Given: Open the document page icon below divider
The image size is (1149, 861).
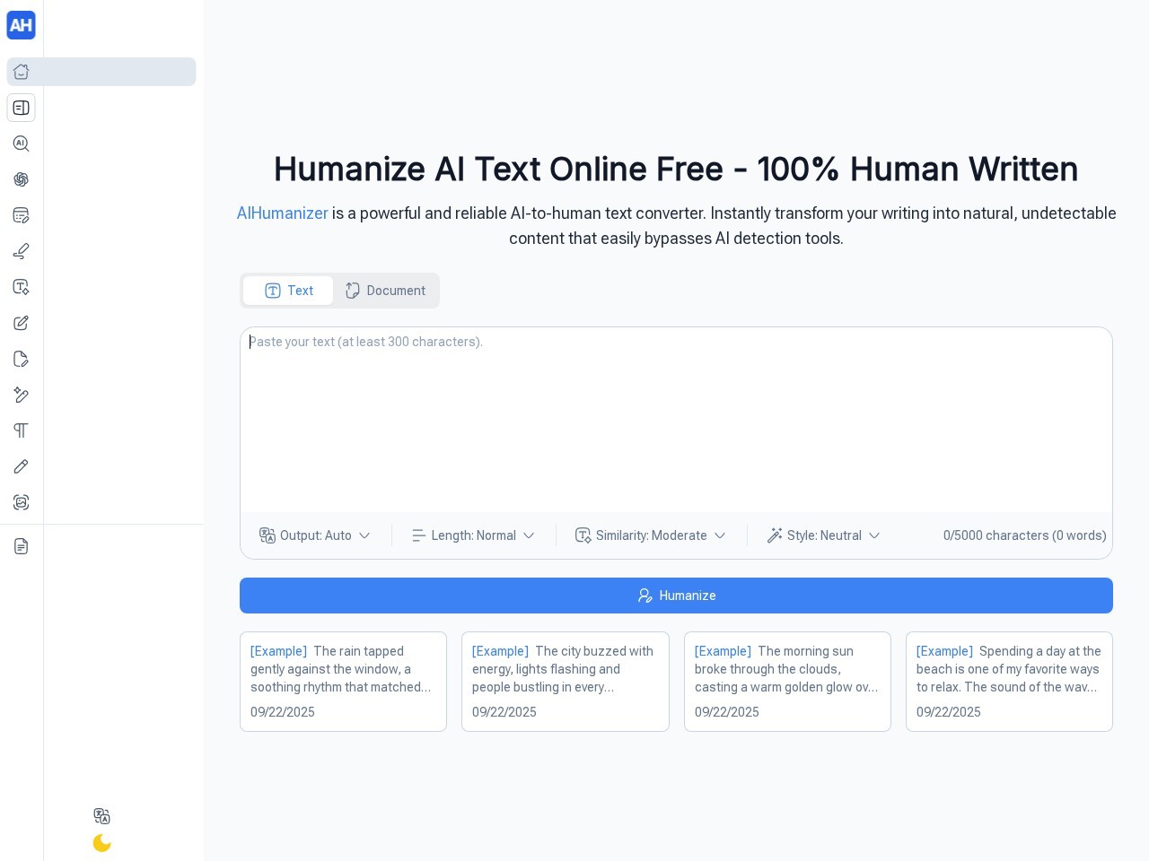Looking at the screenshot, I should (21, 546).
